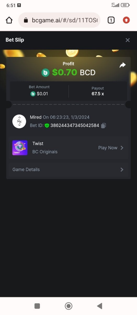The image size is (137, 315).
Task: Open the Game Details row
Action: tap(68, 170)
